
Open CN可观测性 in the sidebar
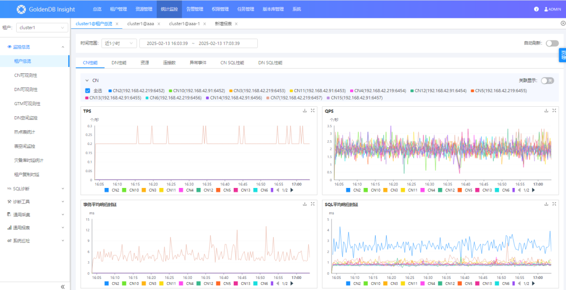coord(25,75)
